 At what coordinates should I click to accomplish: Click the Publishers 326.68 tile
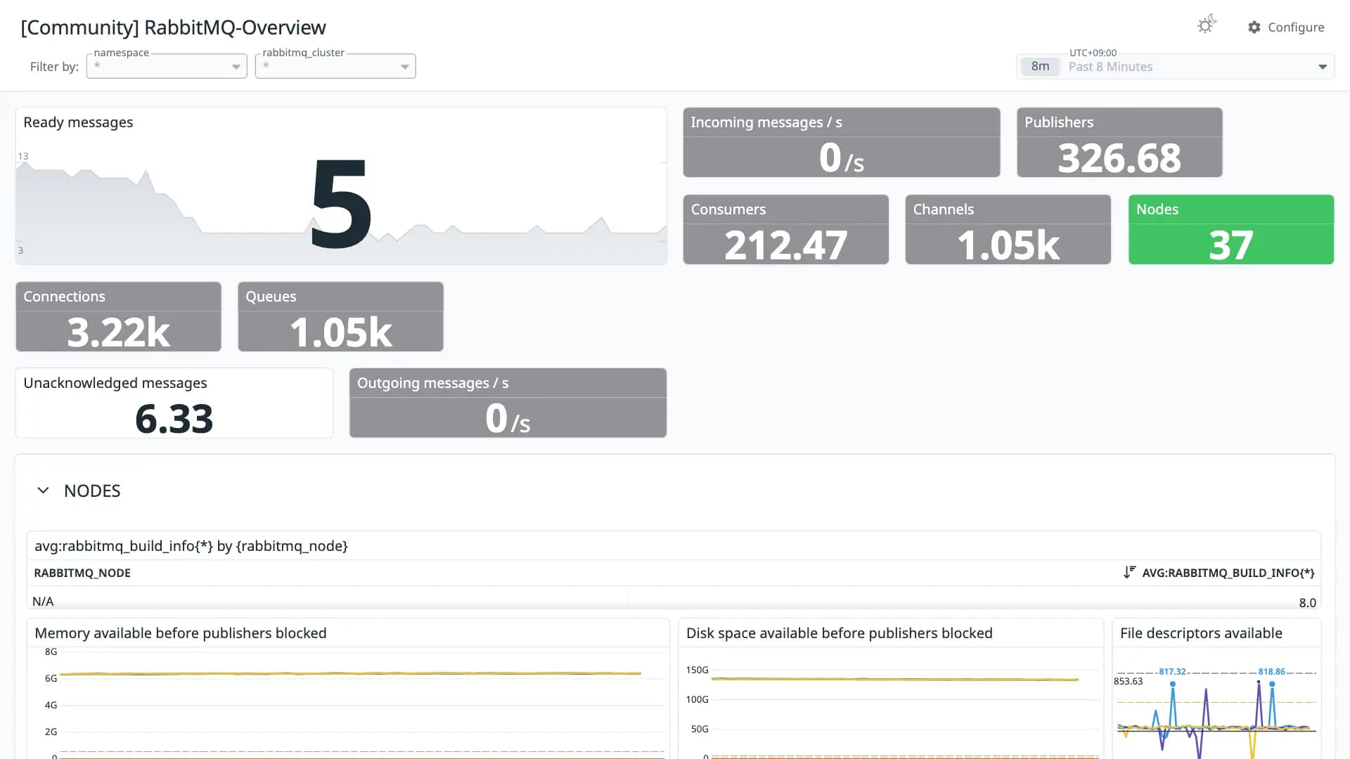pos(1119,142)
